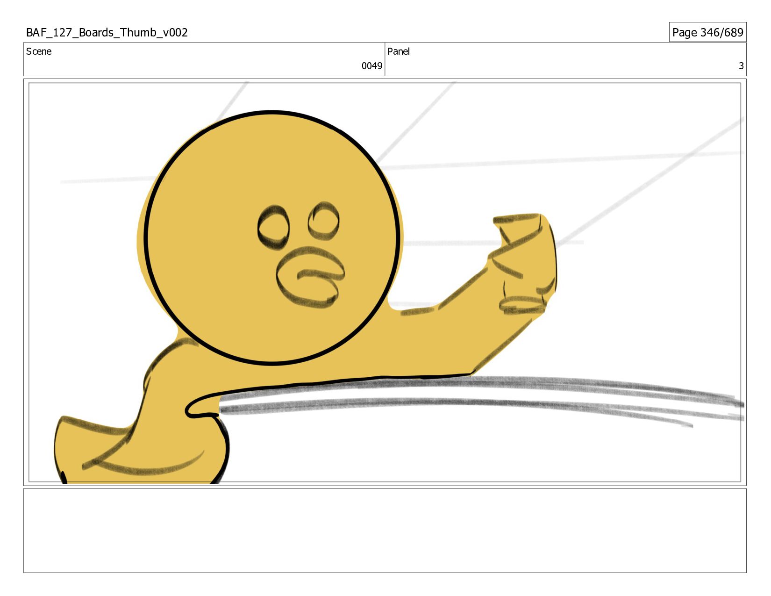Click the empty notes box below the panel

pyautogui.click(x=385, y=531)
